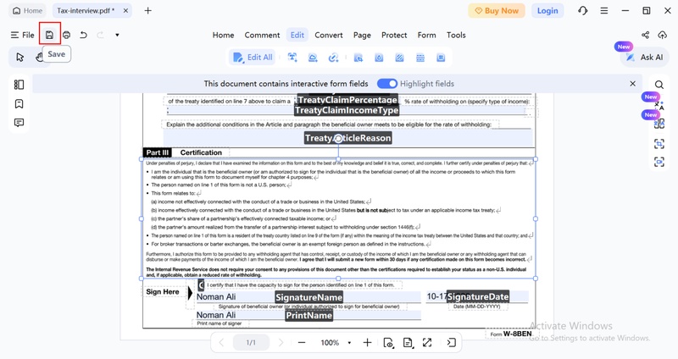Click the TreatyClaimIncomeType form field
The width and height of the screenshot is (678, 359).
pyautogui.click(x=347, y=110)
